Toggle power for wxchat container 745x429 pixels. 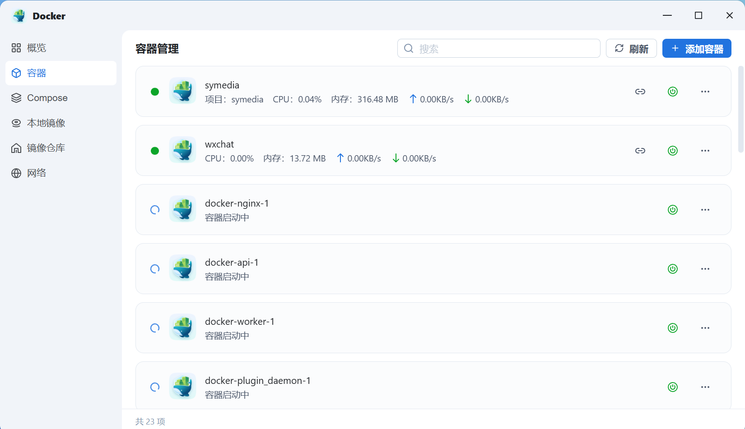tap(672, 151)
